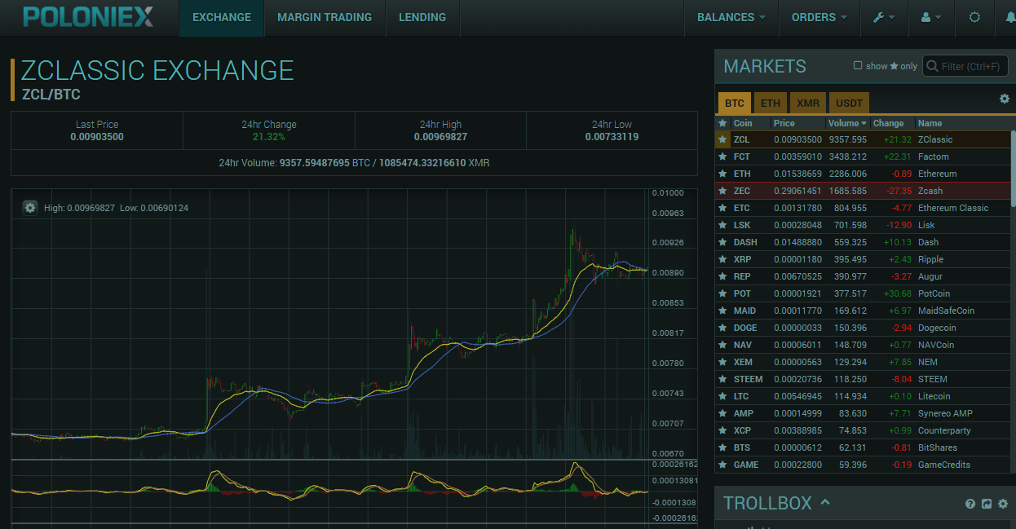Click the Last Price value 0.00903500

click(97, 137)
